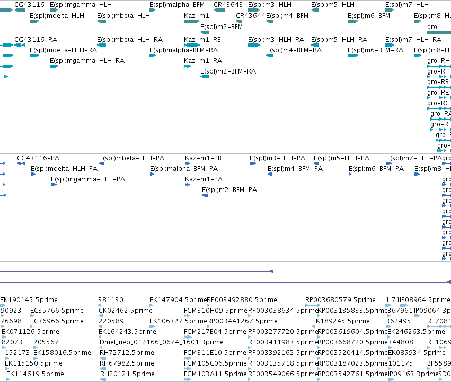Click the E(spl)mbeta-HLH-PA protein label
The height and width of the screenshot is (382, 451).
(132, 158)
